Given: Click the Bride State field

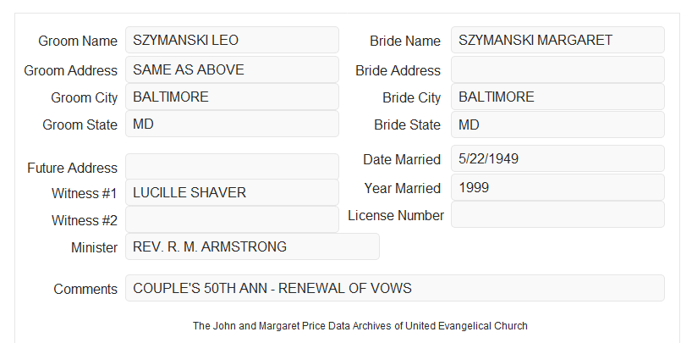Looking at the screenshot, I should (557, 124).
